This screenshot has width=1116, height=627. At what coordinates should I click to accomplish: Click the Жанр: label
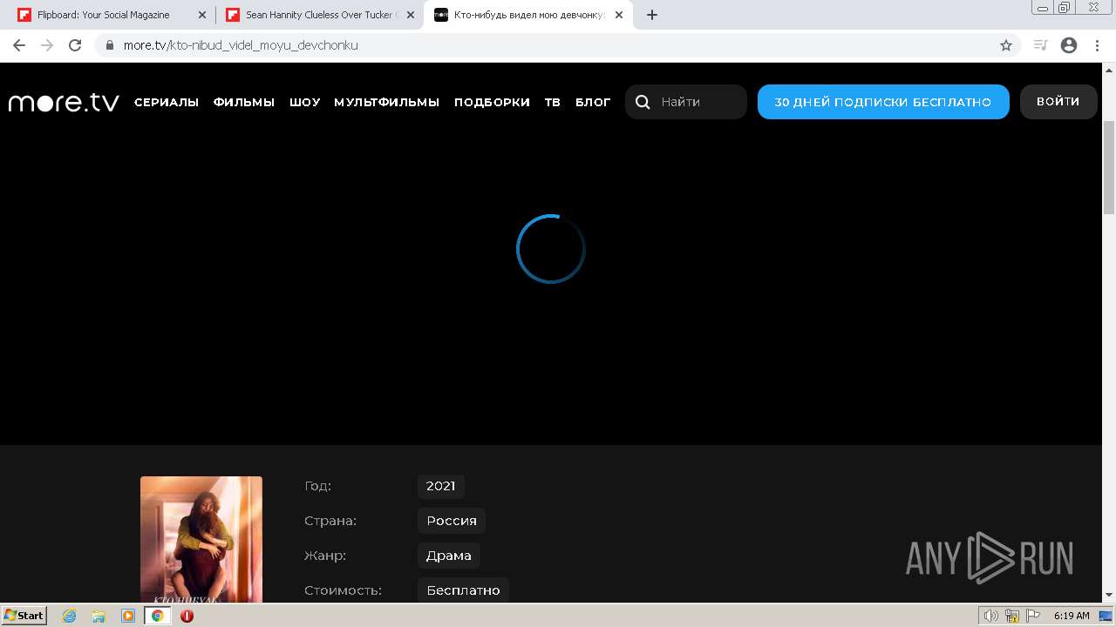tap(325, 556)
